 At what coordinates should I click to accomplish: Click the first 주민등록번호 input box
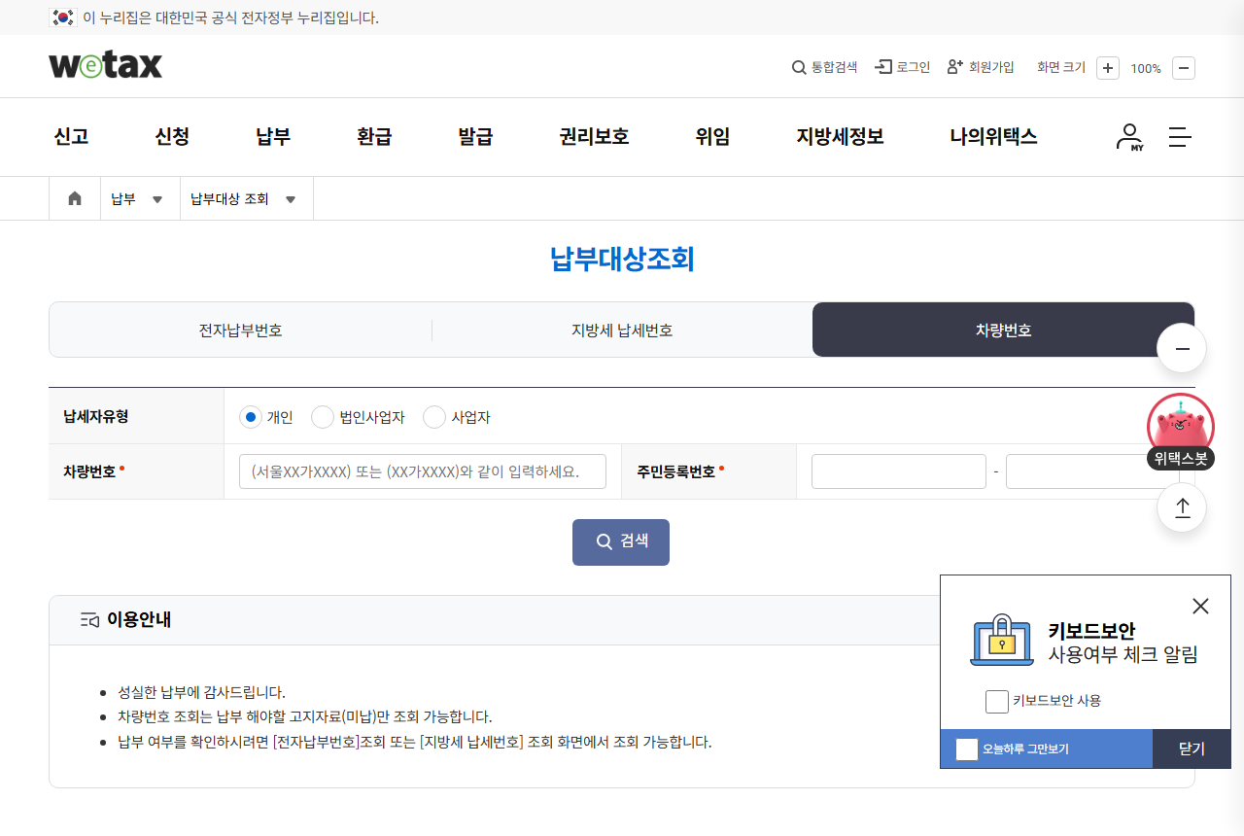(x=899, y=471)
